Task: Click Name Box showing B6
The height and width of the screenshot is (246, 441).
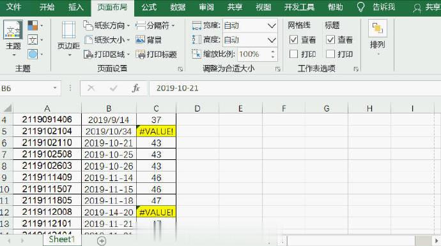Action: point(26,89)
